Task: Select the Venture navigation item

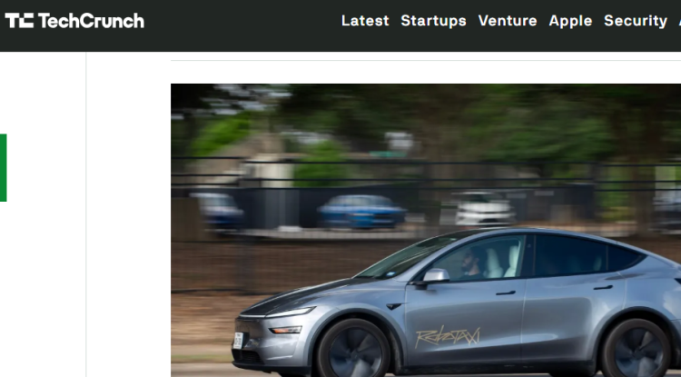Action: click(508, 20)
